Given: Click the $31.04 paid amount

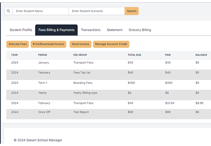Looking at the screenshot, I should 170,103.
